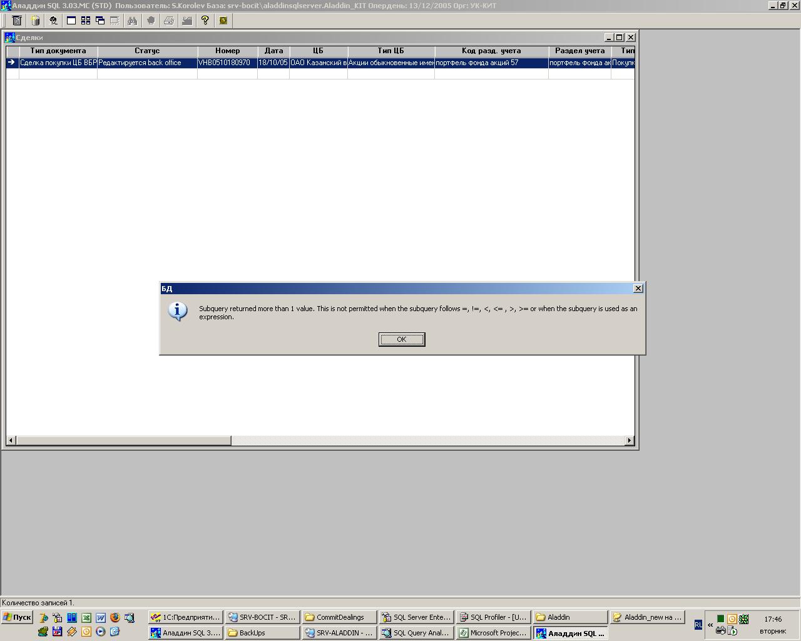Image resolution: width=801 pixels, height=641 pixels.
Task: Click the green square tray icon
Action: [x=720, y=619]
